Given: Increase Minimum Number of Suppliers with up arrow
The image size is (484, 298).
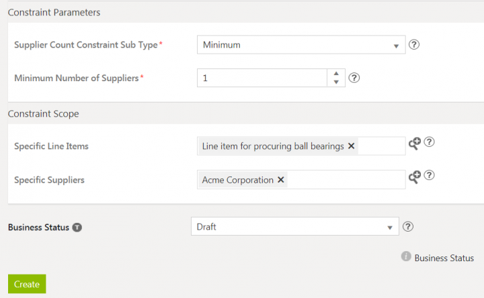Looking at the screenshot, I should [x=335, y=74].
